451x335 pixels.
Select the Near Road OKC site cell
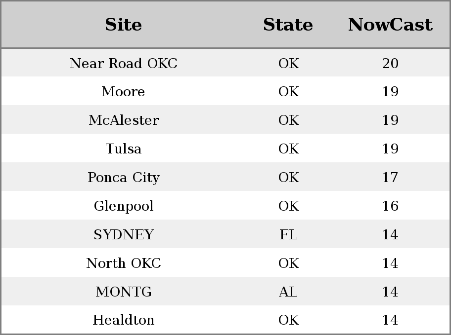click(x=124, y=63)
